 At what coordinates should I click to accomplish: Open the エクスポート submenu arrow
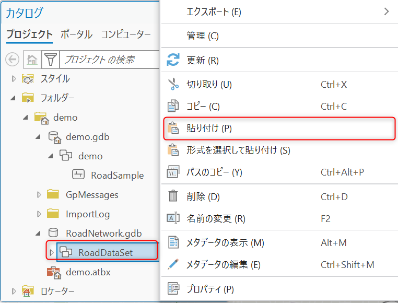pyautogui.click(x=387, y=11)
